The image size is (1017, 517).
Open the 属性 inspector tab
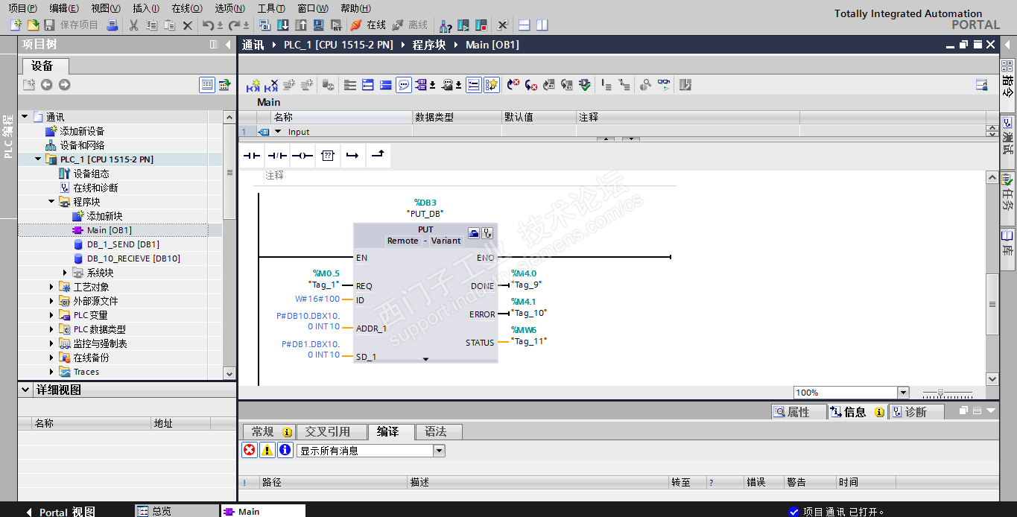[799, 412]
